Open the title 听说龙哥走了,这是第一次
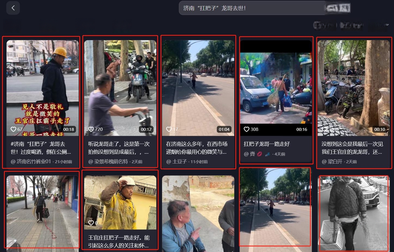This screenshot has height=252, width=394. pos(119,148)
